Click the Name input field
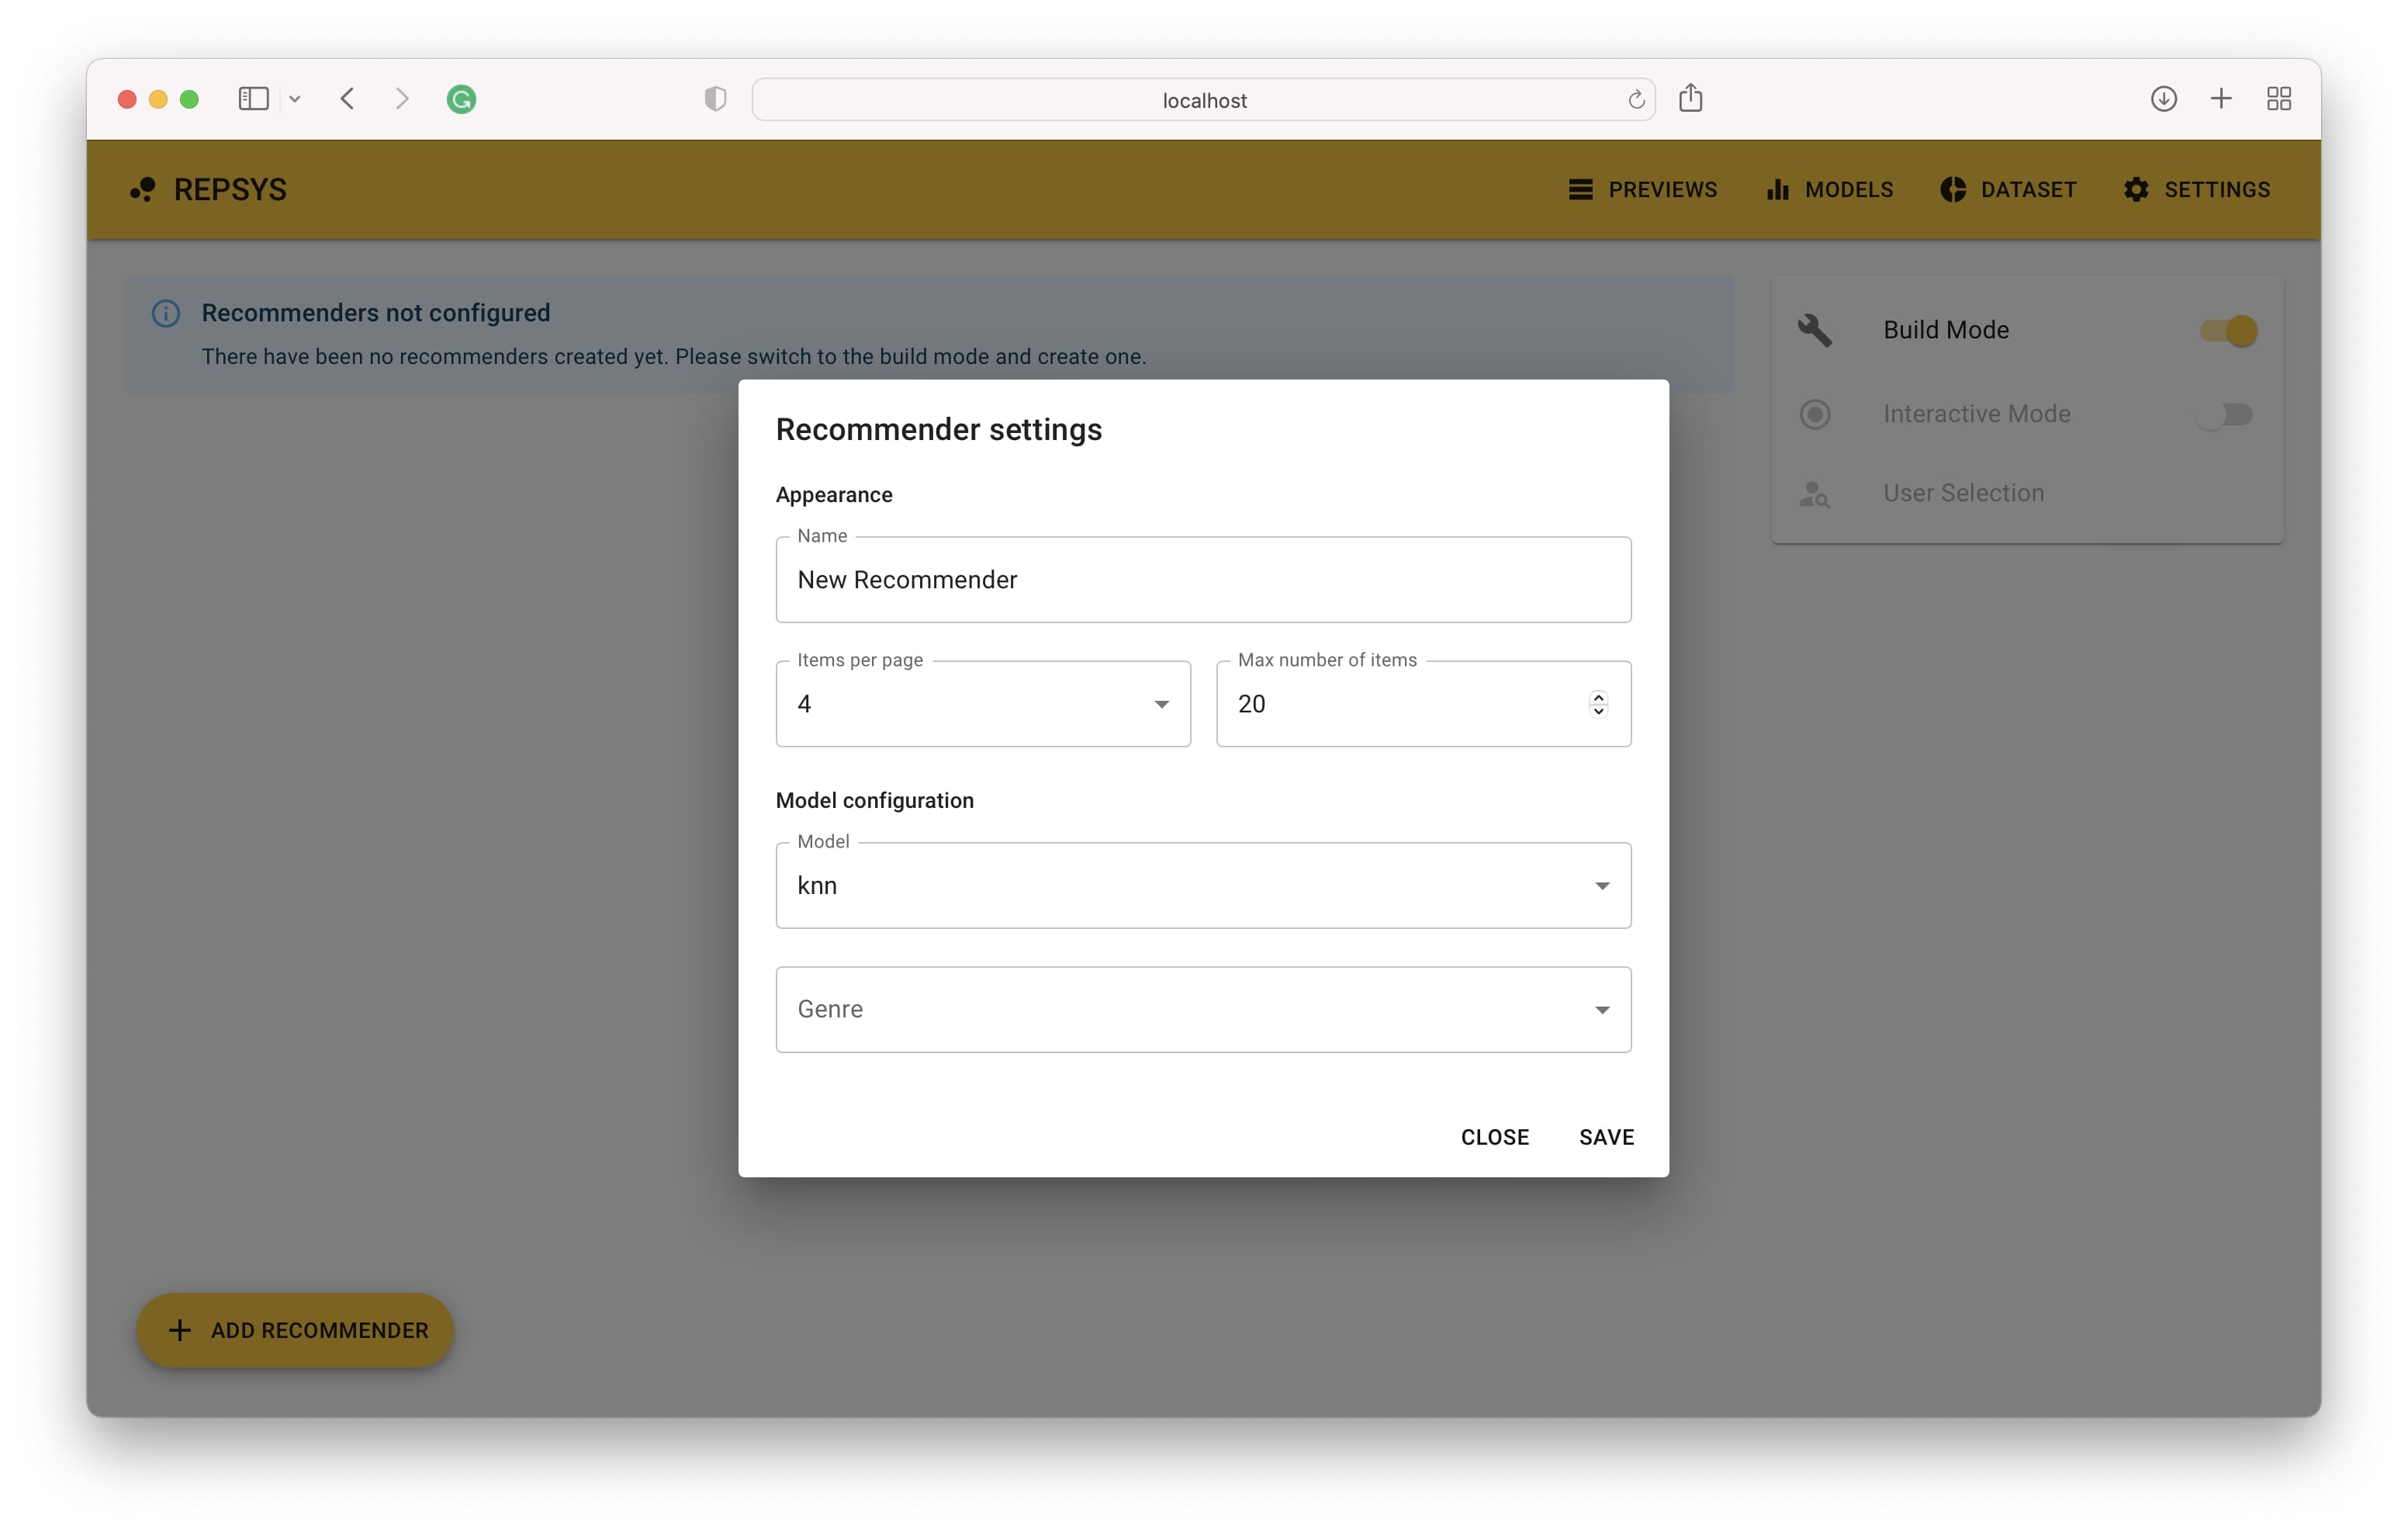 click(1203, 580)
